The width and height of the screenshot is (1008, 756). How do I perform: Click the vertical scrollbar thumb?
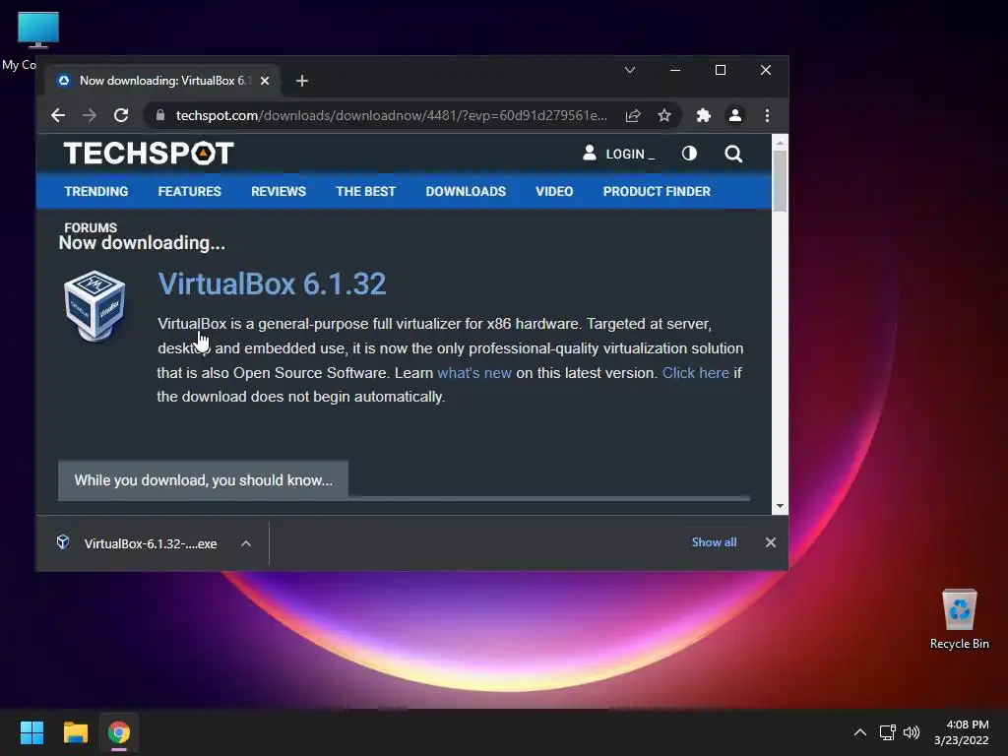pyautogui.click(x=780, y=181)
